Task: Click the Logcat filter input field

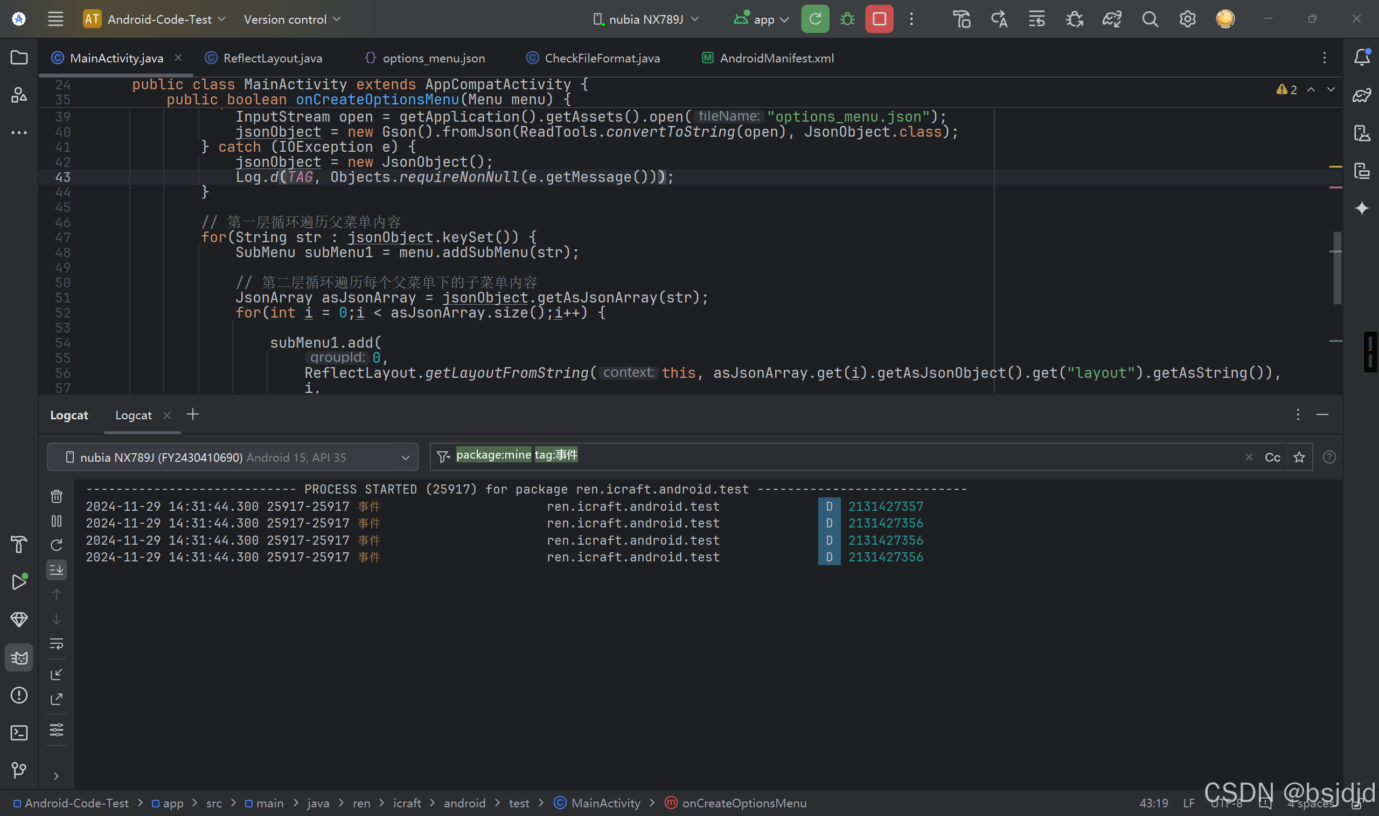Action: click(880, 456)
